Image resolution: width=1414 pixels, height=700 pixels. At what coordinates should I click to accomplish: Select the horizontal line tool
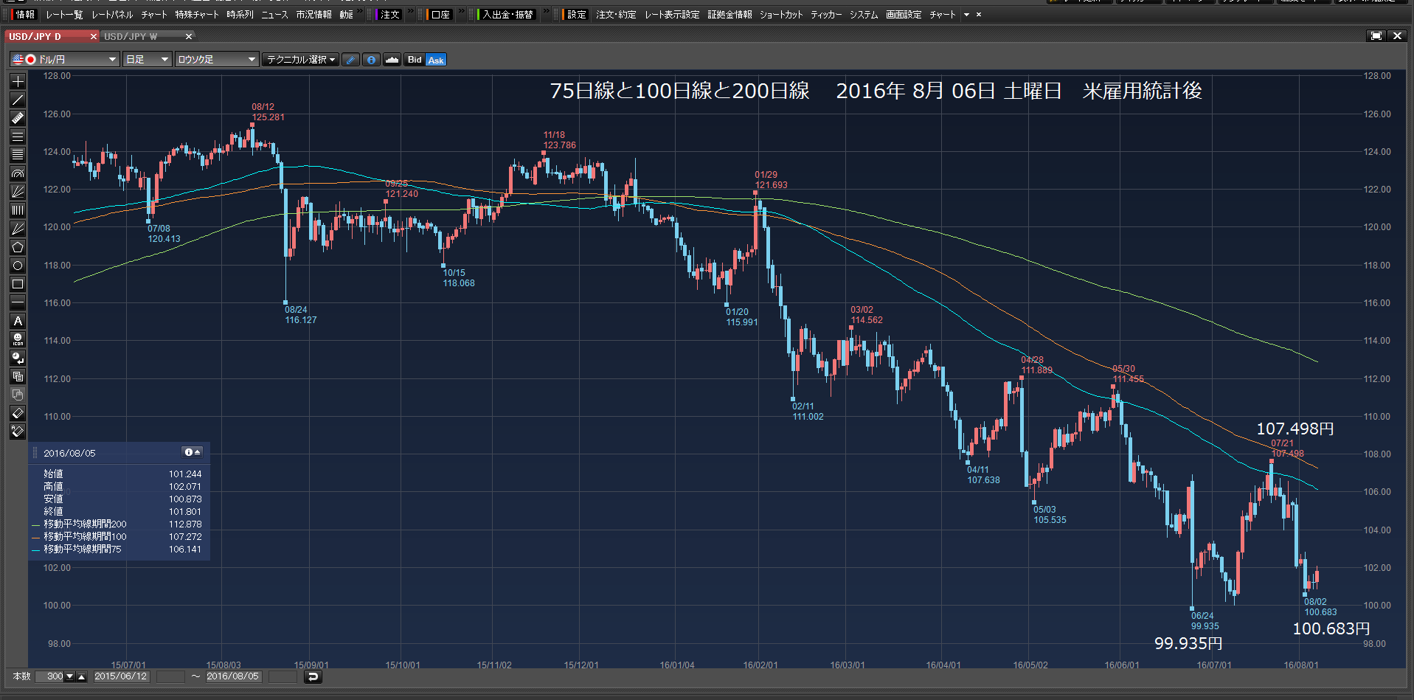pyautogui.click(x=18, y=302)
